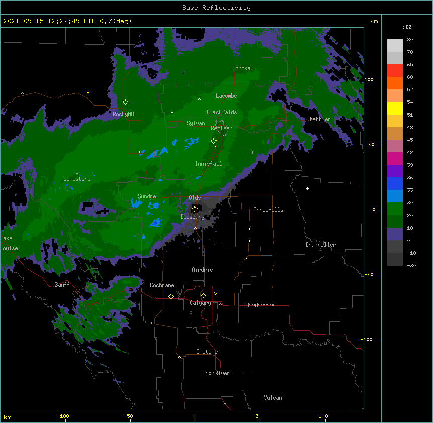Click the RockyMH label

(123, 114)
